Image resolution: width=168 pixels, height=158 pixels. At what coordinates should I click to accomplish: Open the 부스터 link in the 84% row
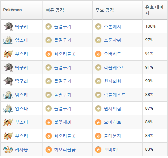pos(21,136)
